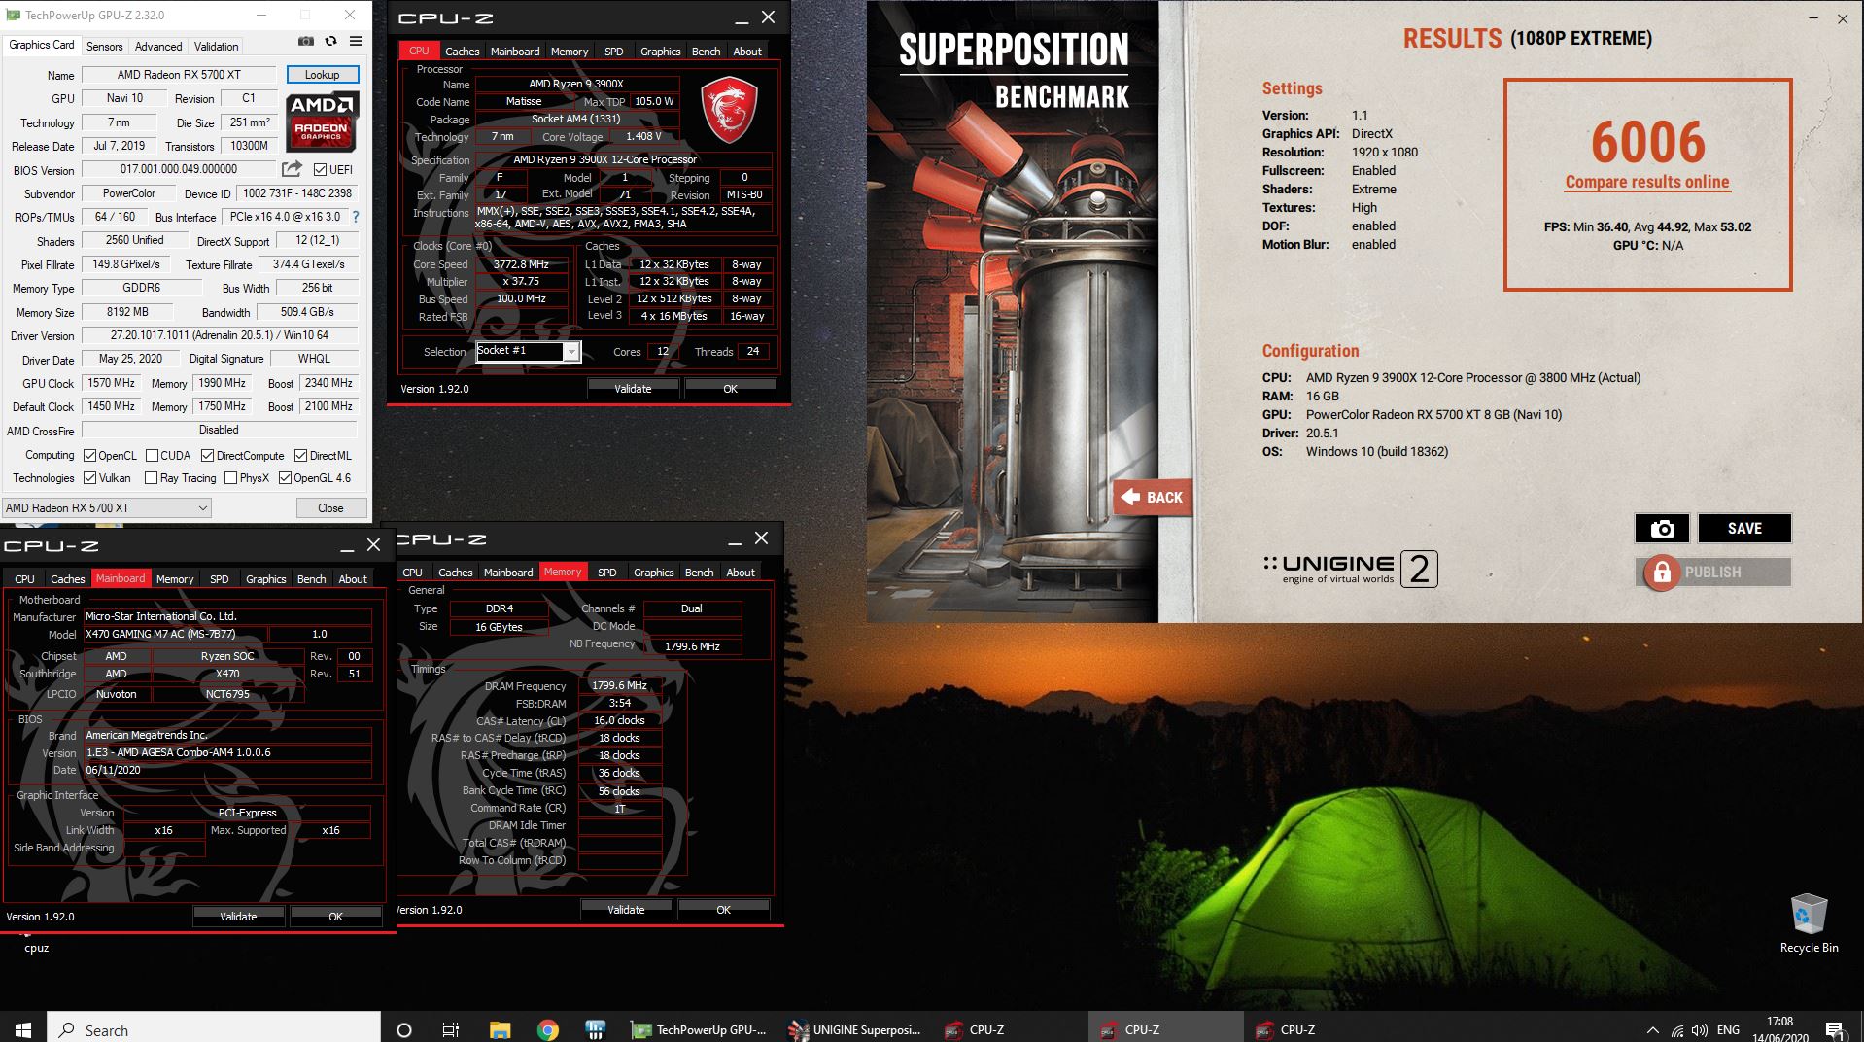
Task: Open Caches tab in top CPU-Z window
Action: [462, 51]
